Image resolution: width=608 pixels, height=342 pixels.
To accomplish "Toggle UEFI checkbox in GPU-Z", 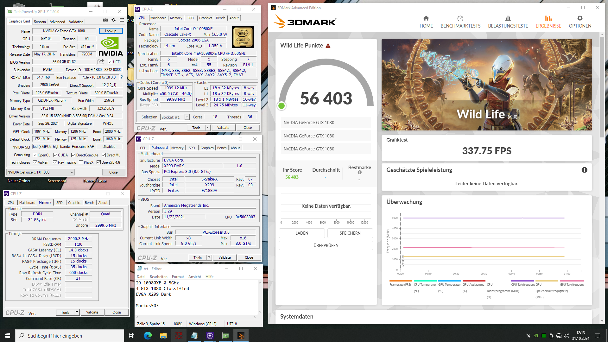I will [x=110, y=62].
